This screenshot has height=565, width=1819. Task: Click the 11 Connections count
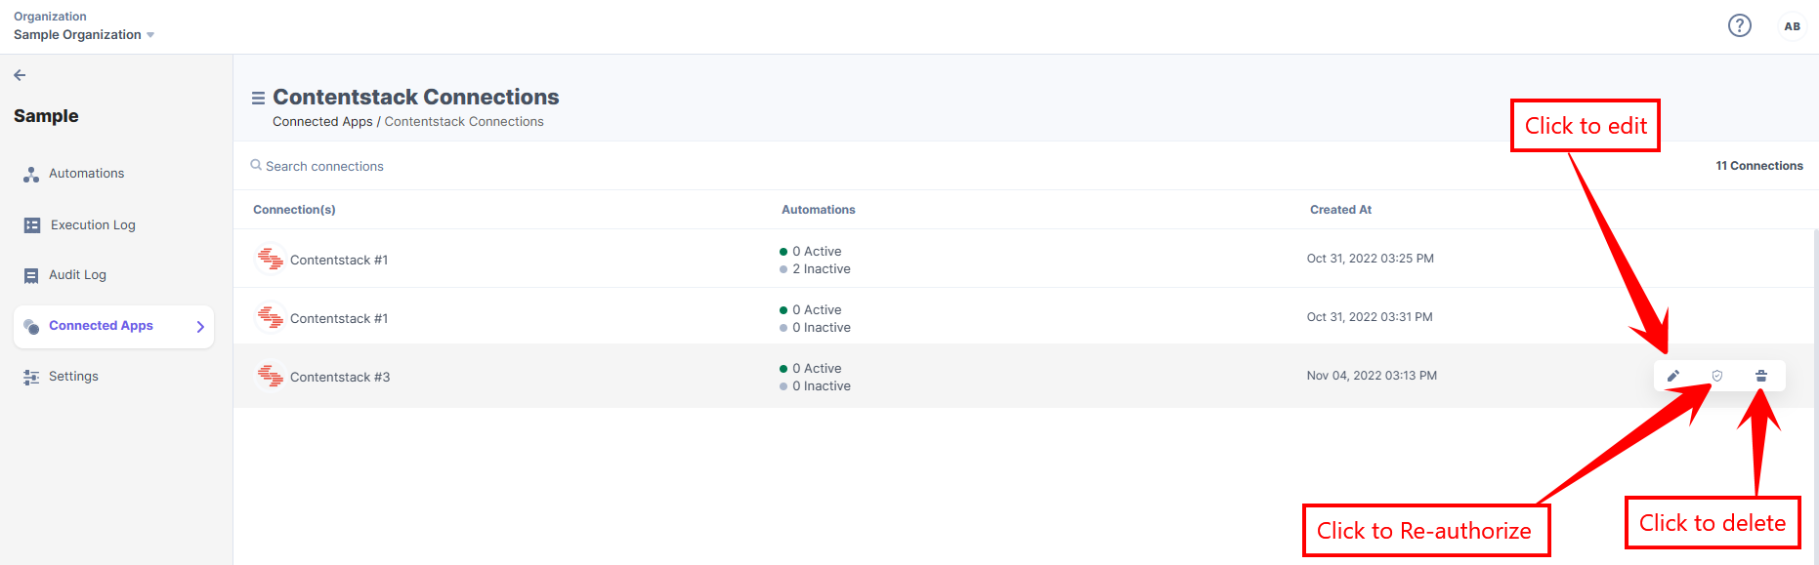(x=1759, y=166)
